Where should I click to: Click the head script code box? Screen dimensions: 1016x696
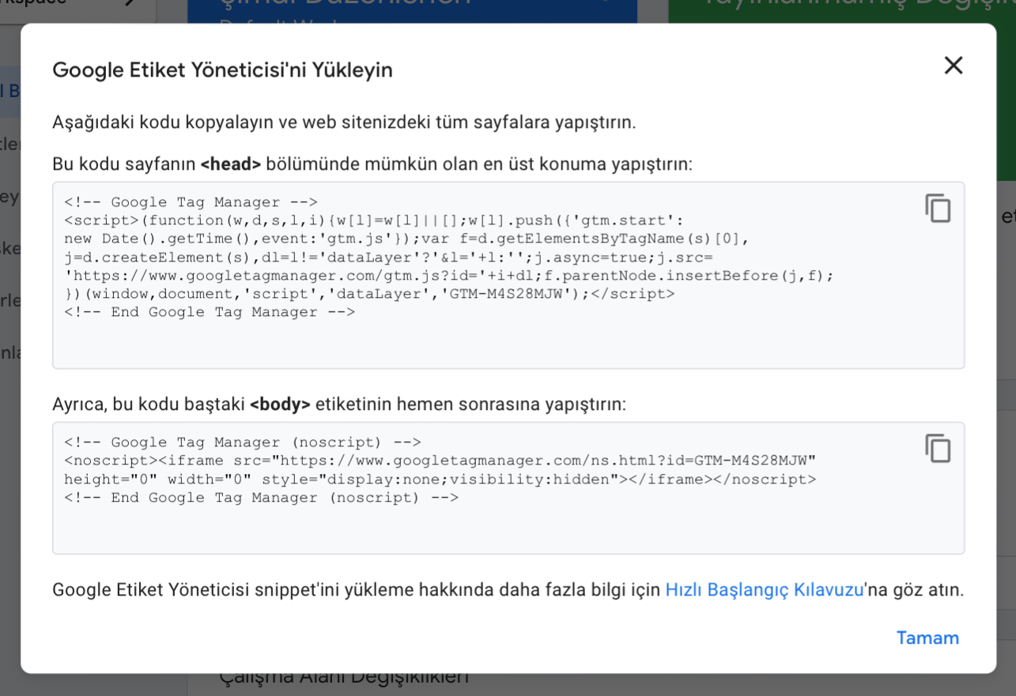coord(508,275)
